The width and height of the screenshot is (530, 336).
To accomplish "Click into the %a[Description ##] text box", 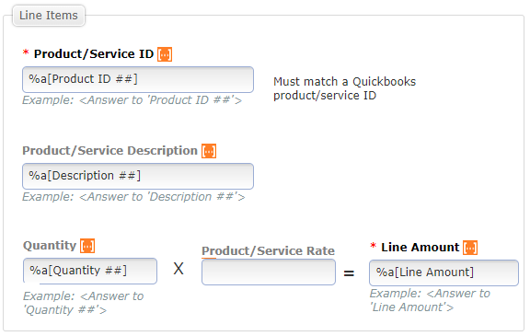I will [x=138, y=176].
